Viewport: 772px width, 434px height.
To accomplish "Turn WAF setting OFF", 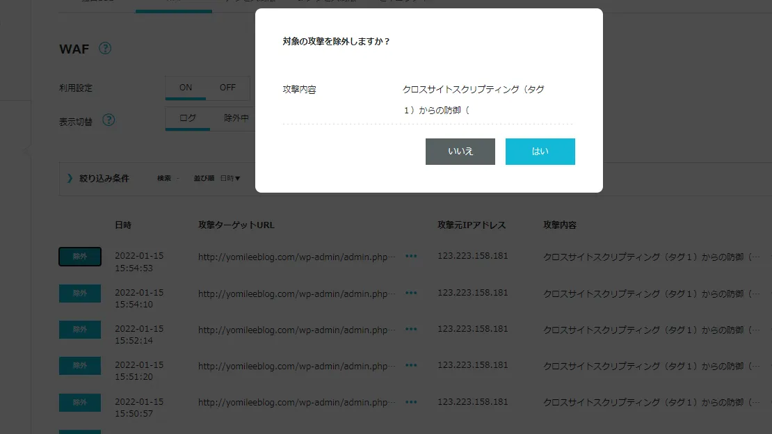I will coord(227,88).
